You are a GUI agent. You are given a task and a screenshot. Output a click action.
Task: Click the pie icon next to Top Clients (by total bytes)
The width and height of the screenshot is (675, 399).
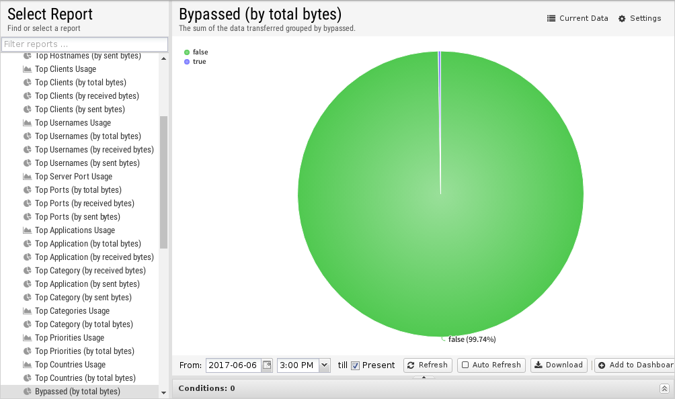[x=28, y=83]
